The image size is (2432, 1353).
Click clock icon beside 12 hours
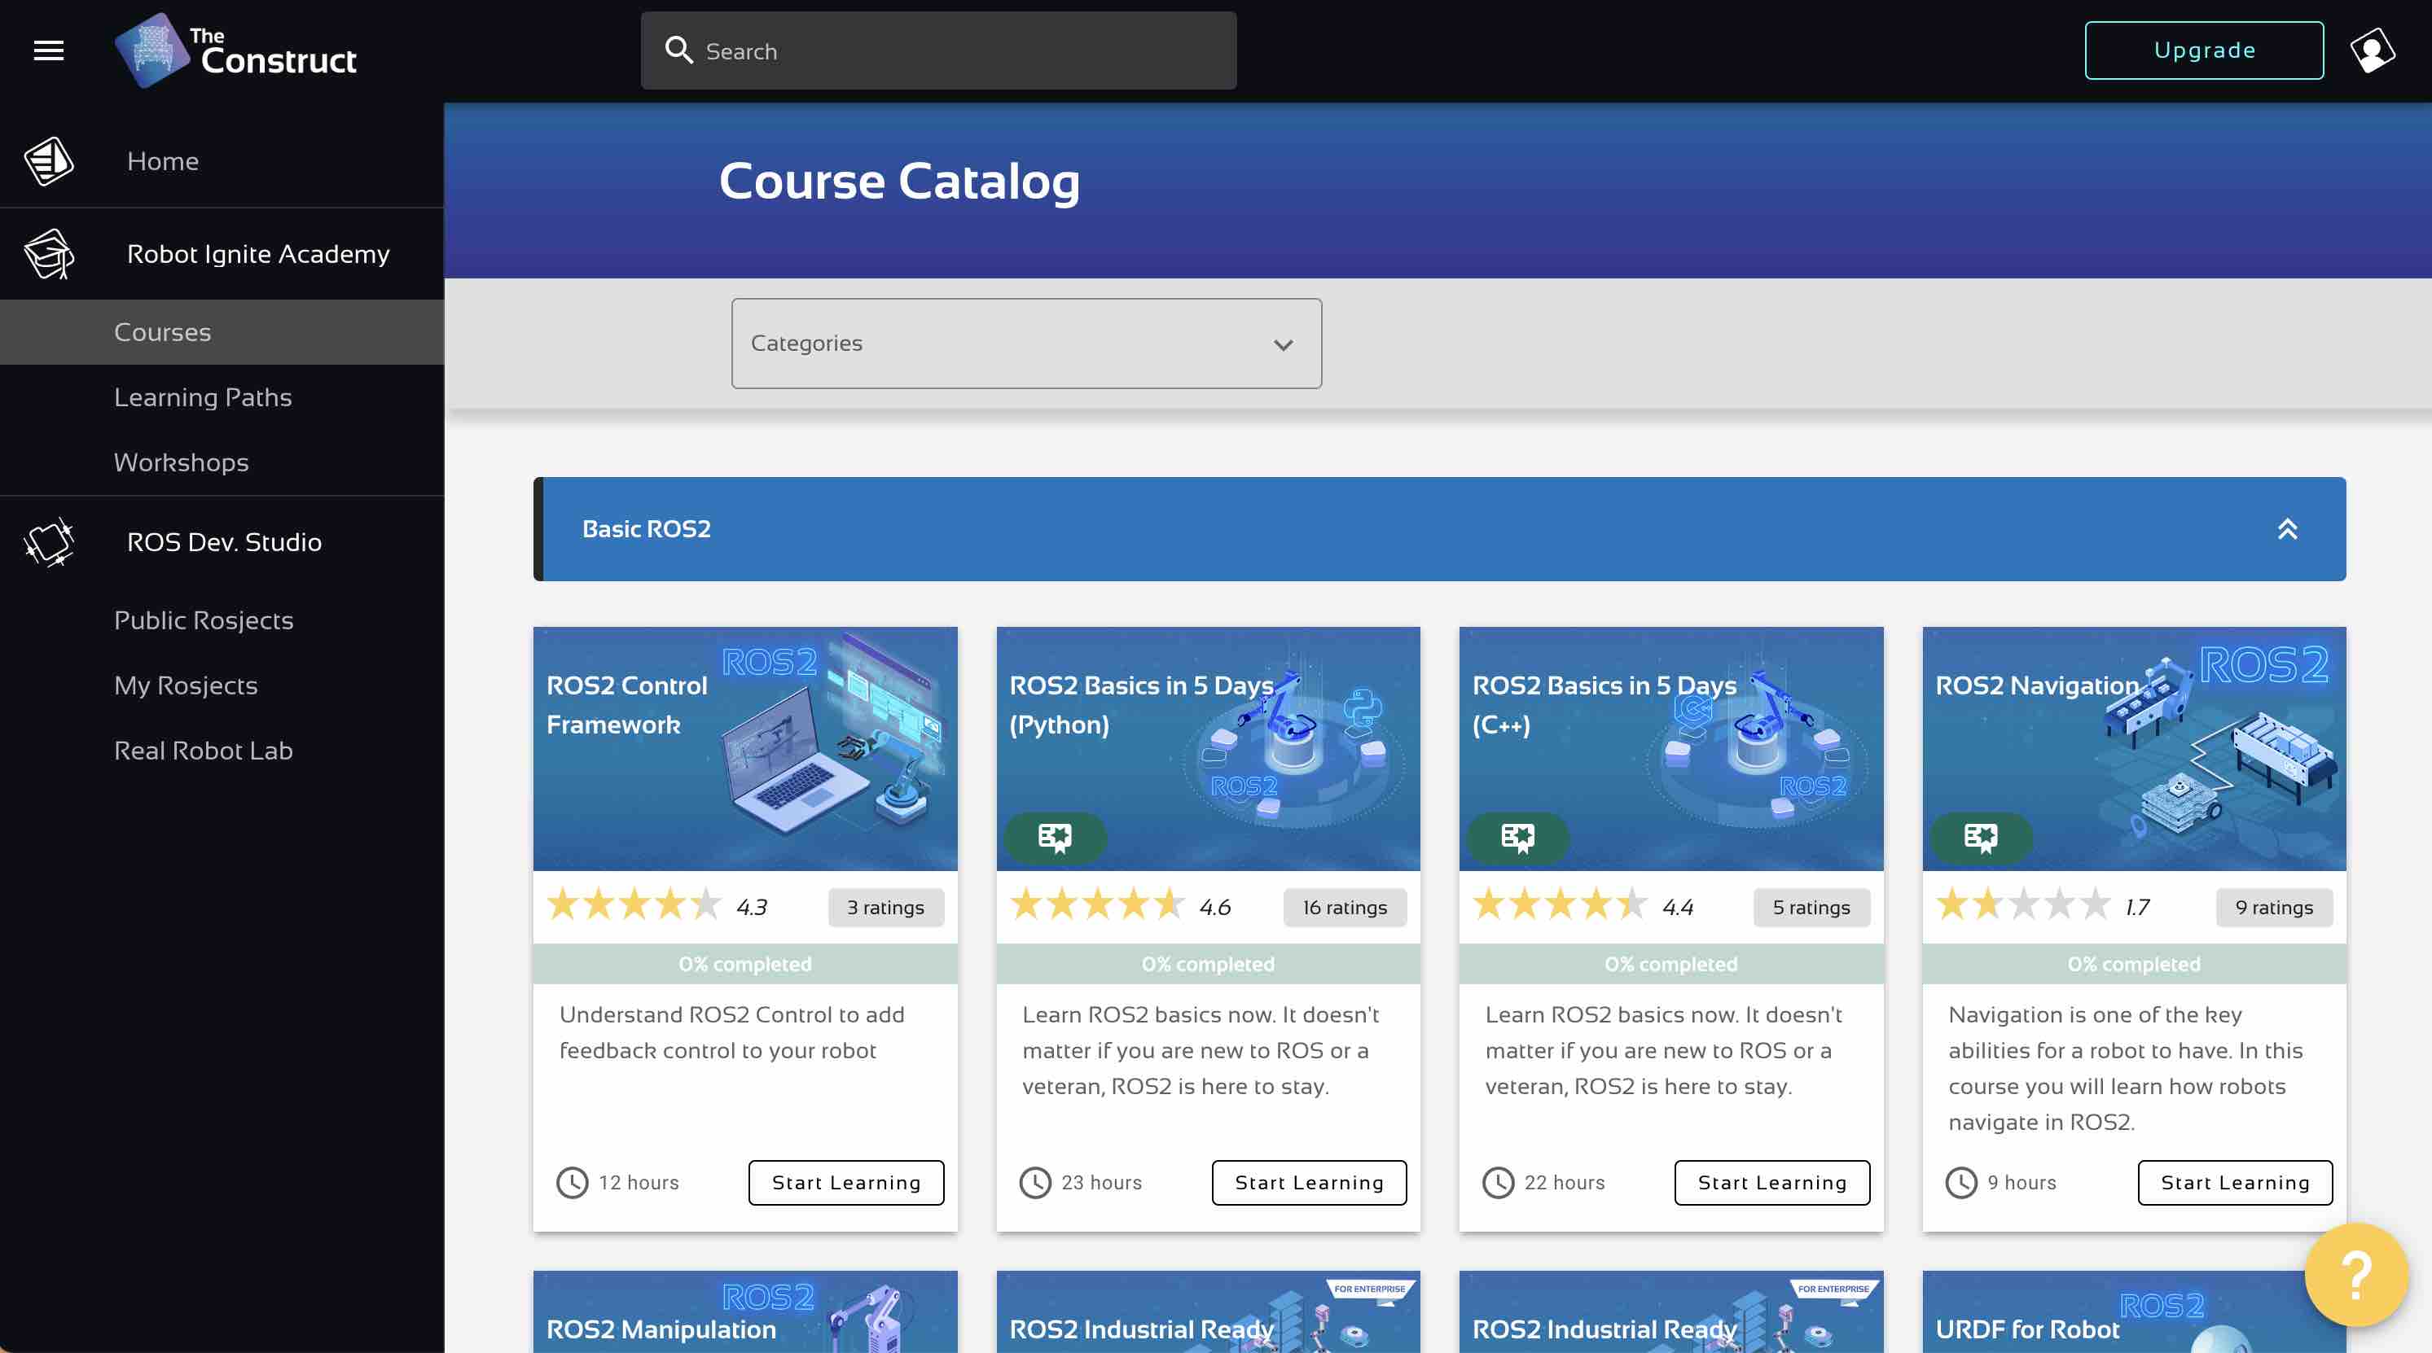[572, 1183]
